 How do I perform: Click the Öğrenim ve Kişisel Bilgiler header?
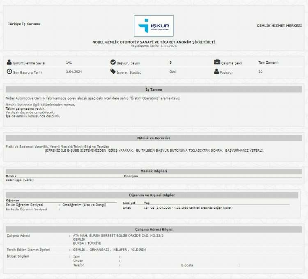[153, 195]
